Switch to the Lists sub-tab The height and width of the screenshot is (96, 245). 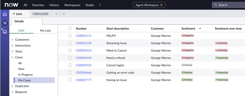pyautogui.click(x=21, y=31)
